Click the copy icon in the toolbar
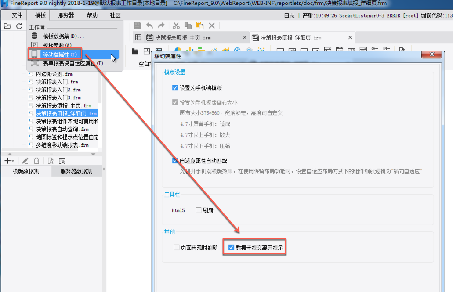 [x=188, y=26]
